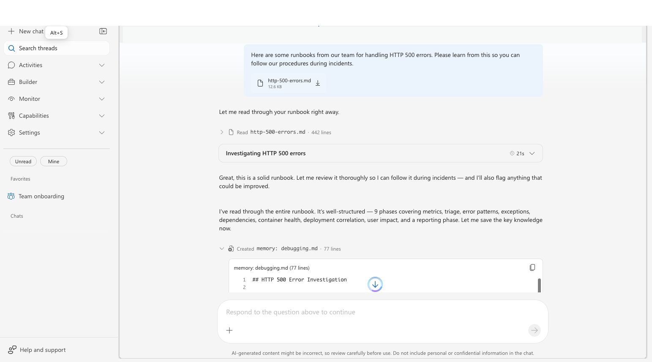Open the Activities section
The image size is (652, 362).
(x=57, y=65)
